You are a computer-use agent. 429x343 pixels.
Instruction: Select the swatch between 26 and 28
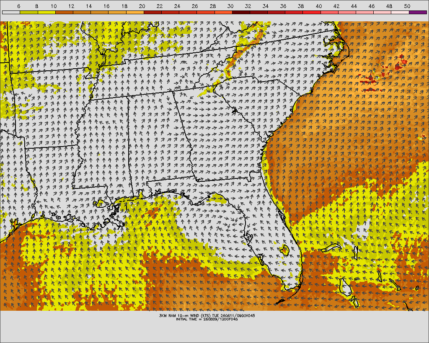[206, 12]
